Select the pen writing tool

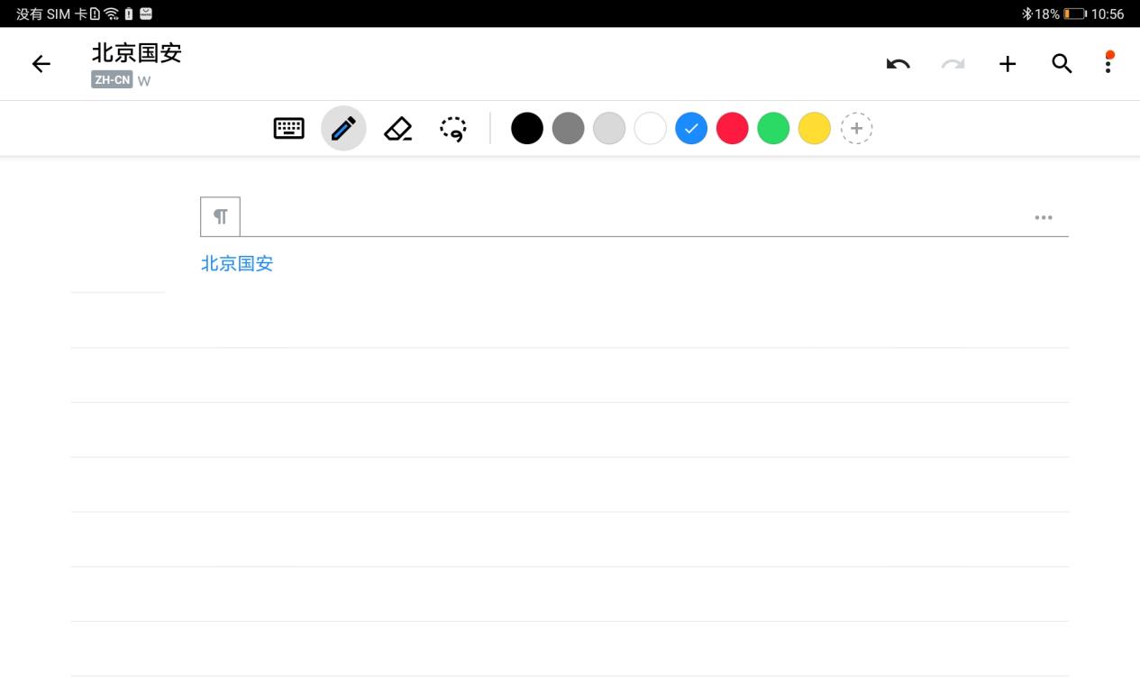(x=343, y=129)
